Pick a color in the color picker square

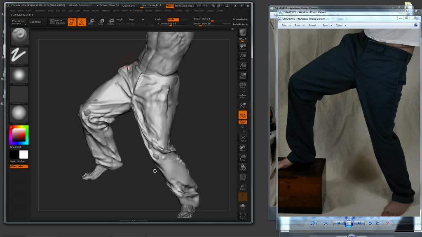[x=19, y=135]
